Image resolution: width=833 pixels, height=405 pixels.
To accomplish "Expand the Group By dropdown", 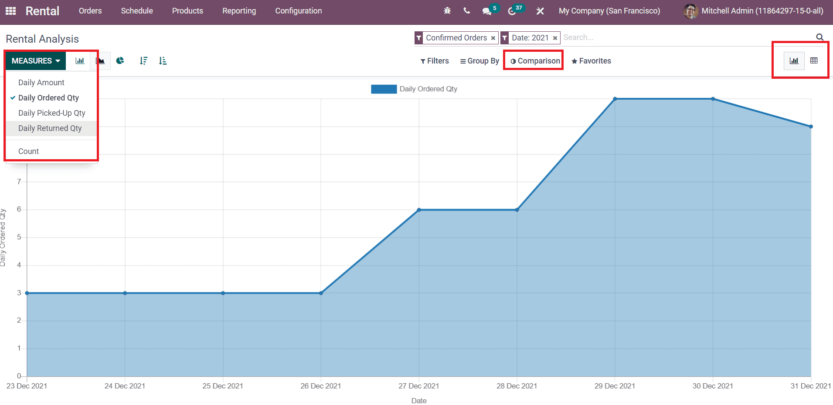I will 479,61.
